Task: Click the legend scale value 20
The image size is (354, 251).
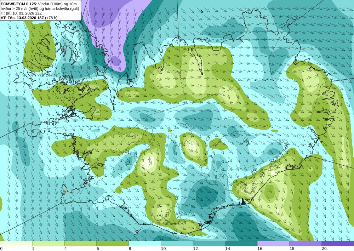Action: point(324,249)
